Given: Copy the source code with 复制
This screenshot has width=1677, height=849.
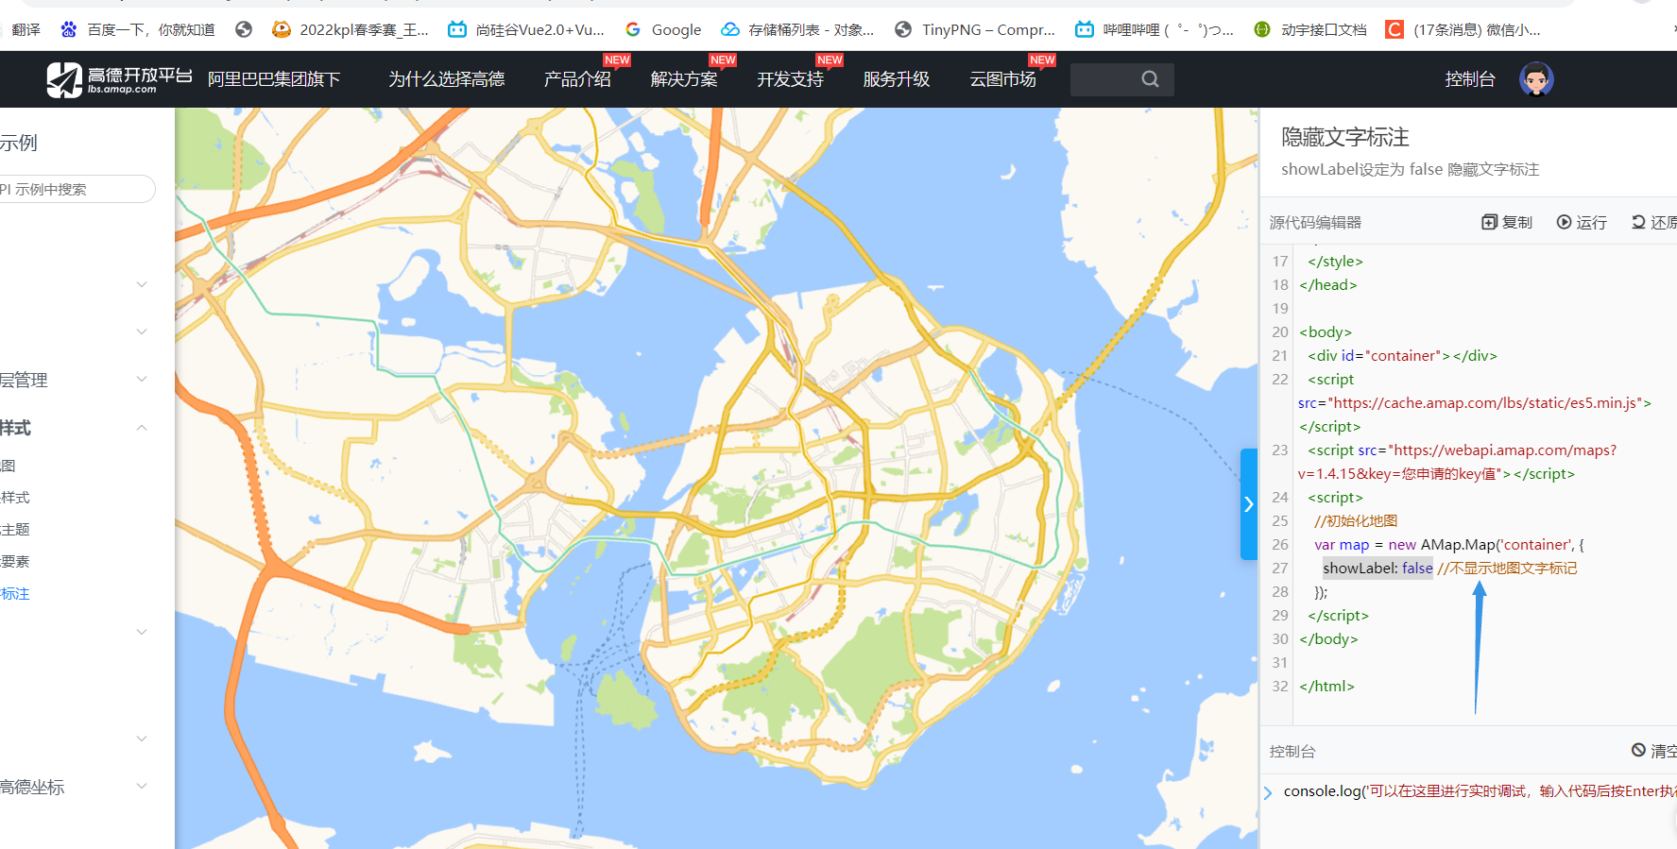Looking at the screenshot, I should coord(1507,222).
